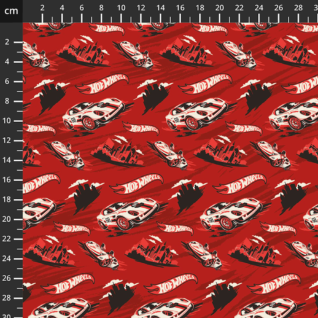Select number 16 on the horizontal ruler
Screen dimensions: 318x318
pos(180,8)
